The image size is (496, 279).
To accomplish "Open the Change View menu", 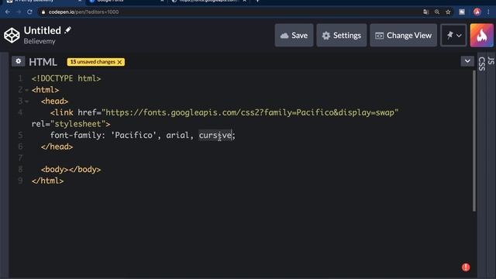I will pos(403,35).
